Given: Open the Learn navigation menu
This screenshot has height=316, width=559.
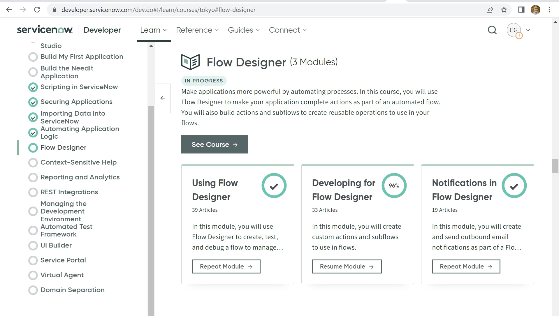Looking at the screenshot, I should pos(153,30).
